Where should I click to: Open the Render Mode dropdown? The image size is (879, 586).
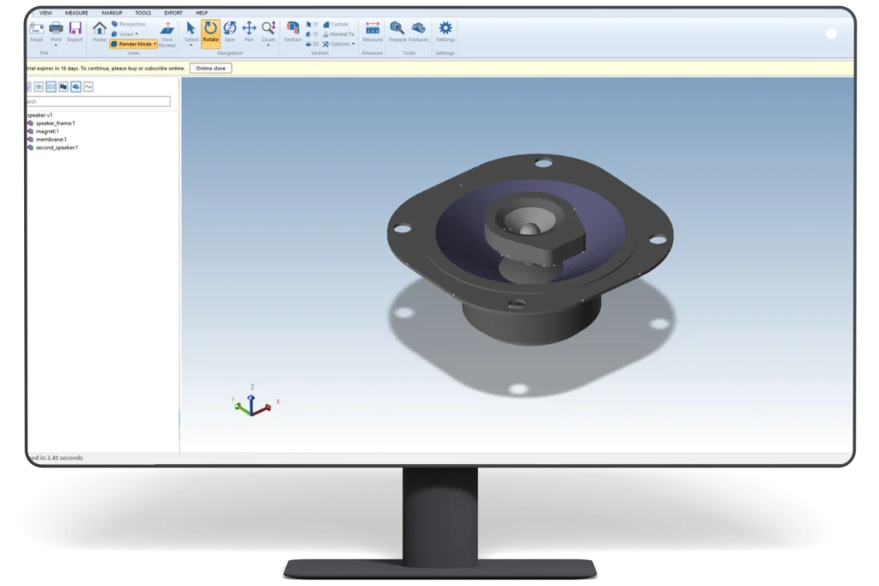click(134, 44)
